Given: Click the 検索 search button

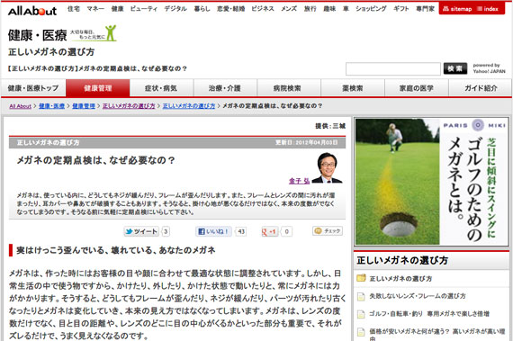Looking at the screenshot, I should click(x=455, y=68).
